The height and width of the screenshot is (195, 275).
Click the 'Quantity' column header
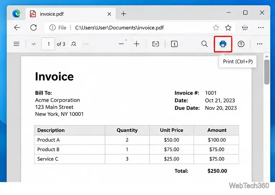pos(127,130)
